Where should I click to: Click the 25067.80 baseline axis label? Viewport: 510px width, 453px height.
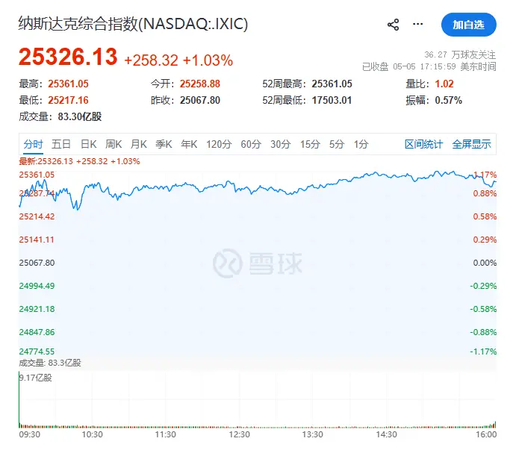[x=37, y=263]
